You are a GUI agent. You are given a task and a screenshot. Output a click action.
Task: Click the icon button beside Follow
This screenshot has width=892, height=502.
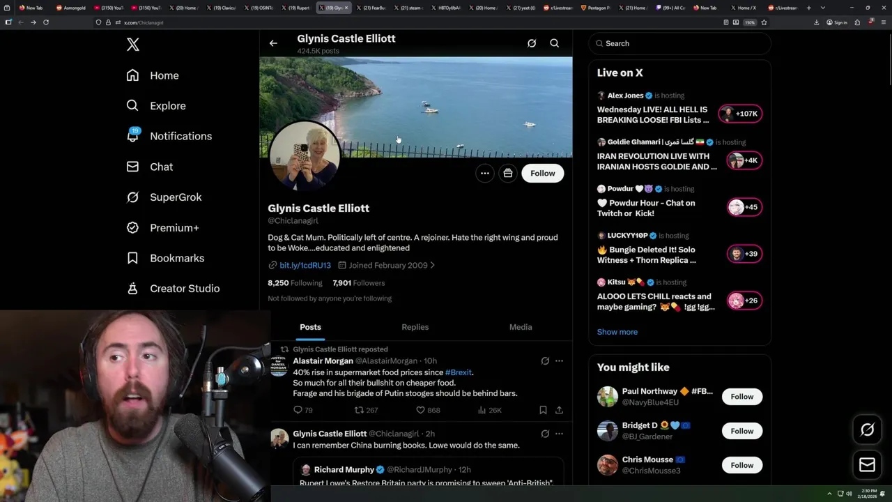click(508, 174)
